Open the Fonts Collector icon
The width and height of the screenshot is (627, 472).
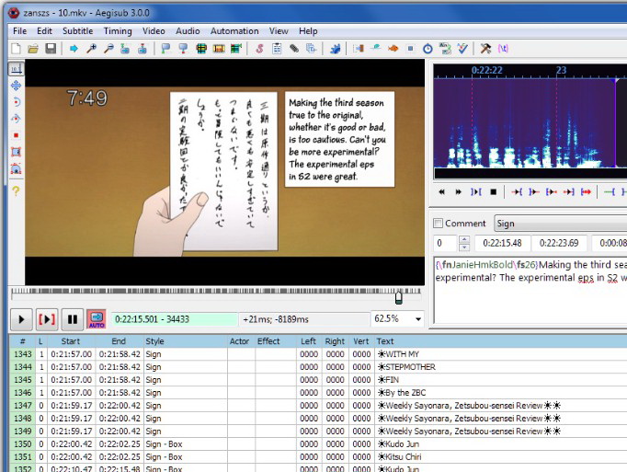[311, 49]
